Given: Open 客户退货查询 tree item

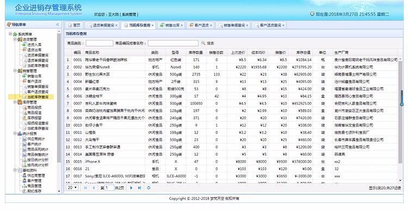Looking at the screenshot, I should (x=38, y=92).
